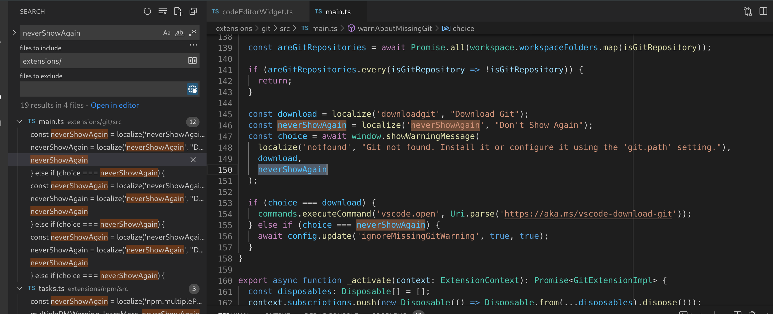Open warnAboutMissingGit breadcrumb symbol
Viewport: 773px width, 314px height.
point(395,28)
